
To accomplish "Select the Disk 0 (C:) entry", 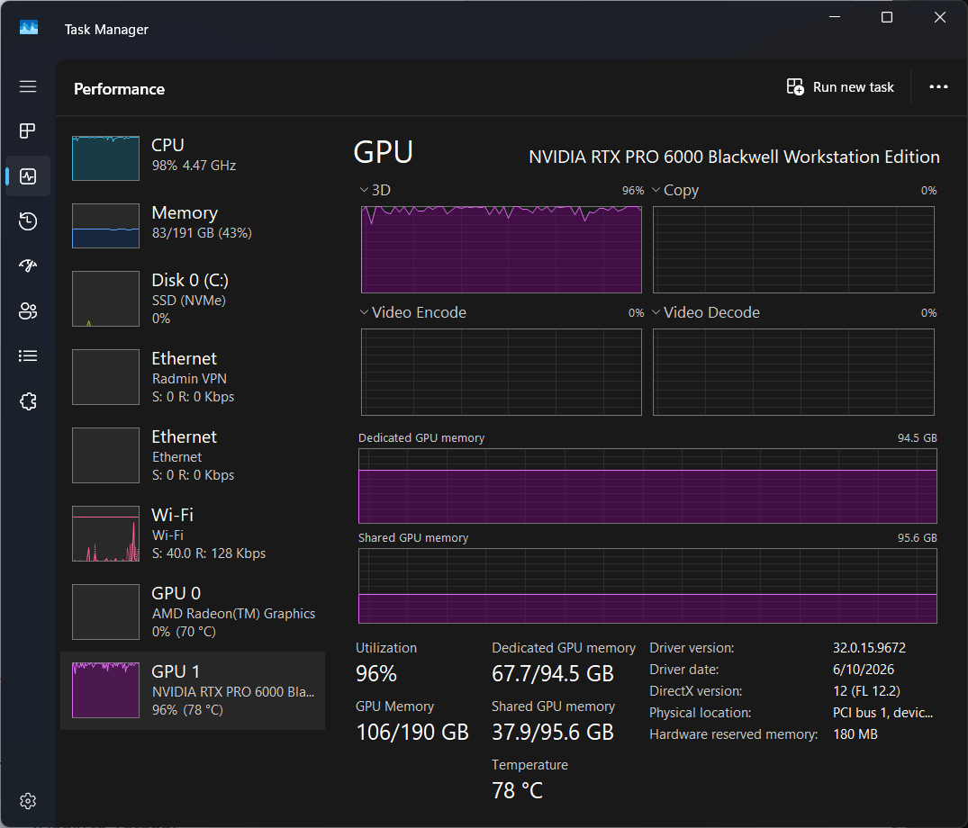I will (x=193, y=299).
